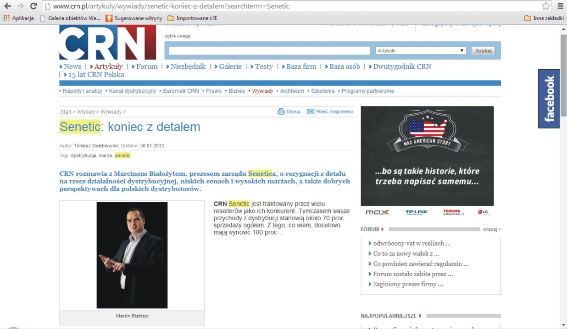Open the Facebook side tab
The width and height of the screenshot is (567, 329).
click(x=549, y=99)
